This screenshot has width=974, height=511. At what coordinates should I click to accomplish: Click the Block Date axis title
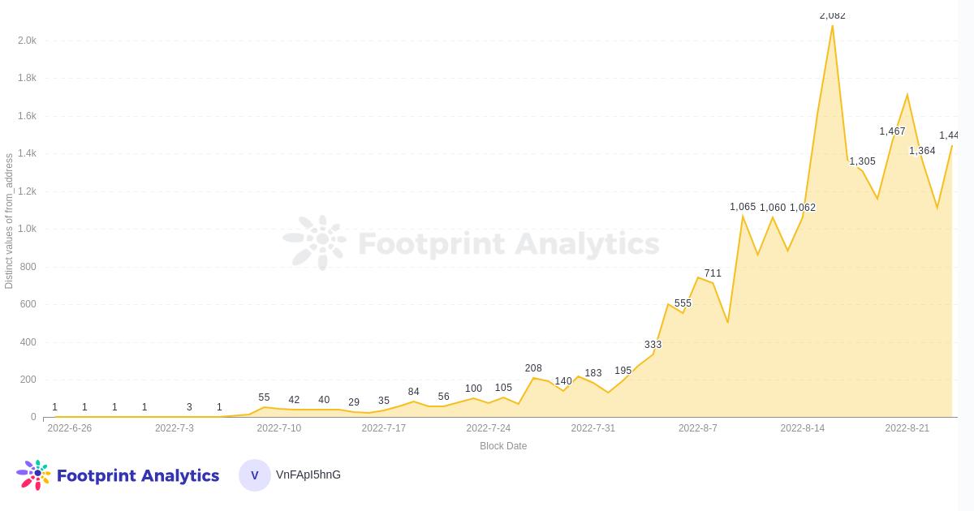click(503, 446)
